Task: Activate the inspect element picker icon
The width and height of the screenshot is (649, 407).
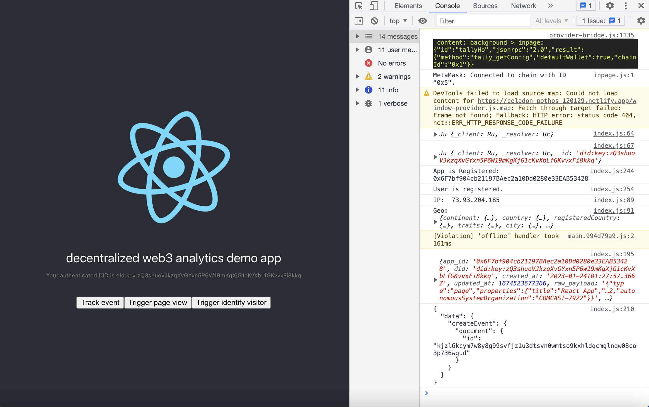Action: point(359,6)
